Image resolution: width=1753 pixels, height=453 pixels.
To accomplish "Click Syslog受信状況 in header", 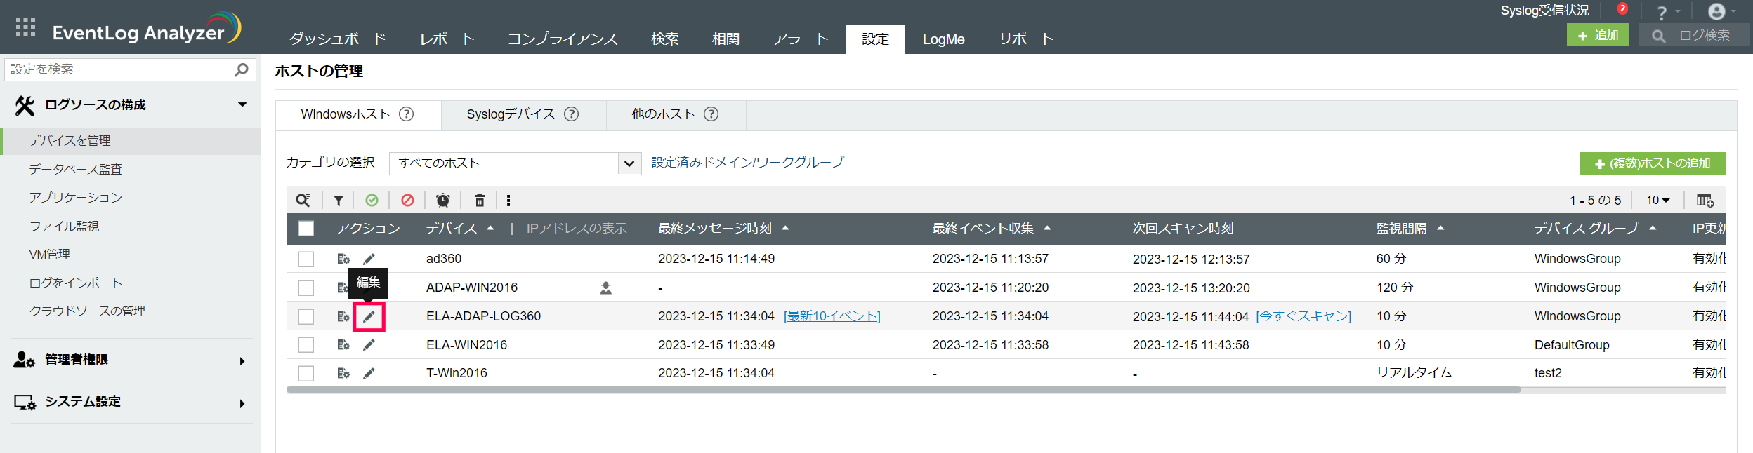I will tap(1544, 11).
